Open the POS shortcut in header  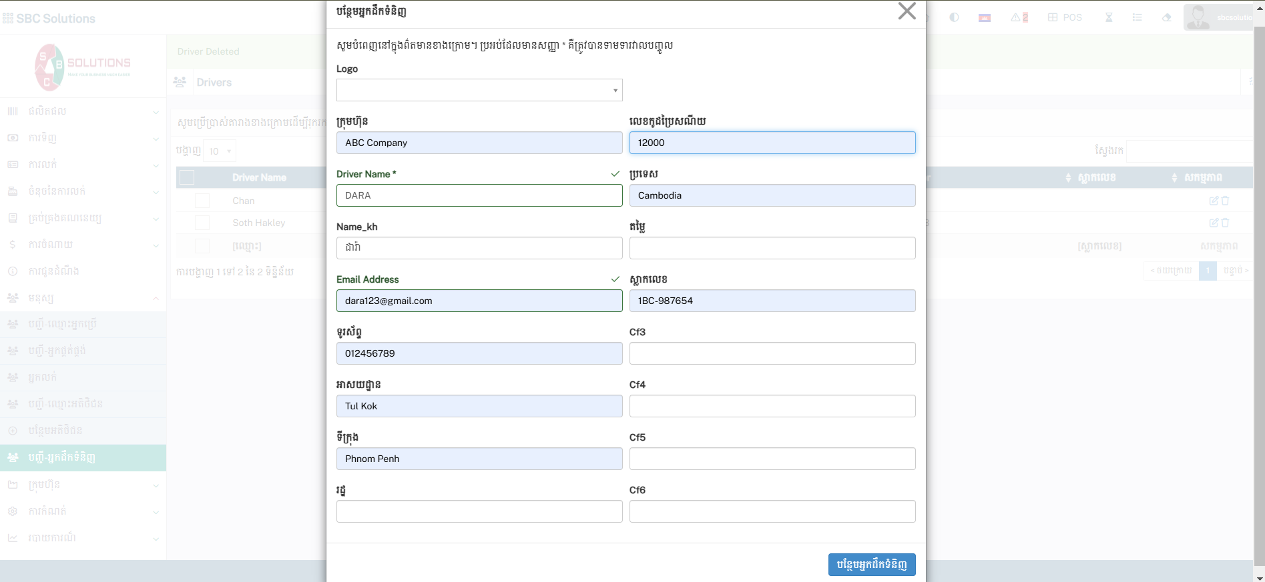1065,17
